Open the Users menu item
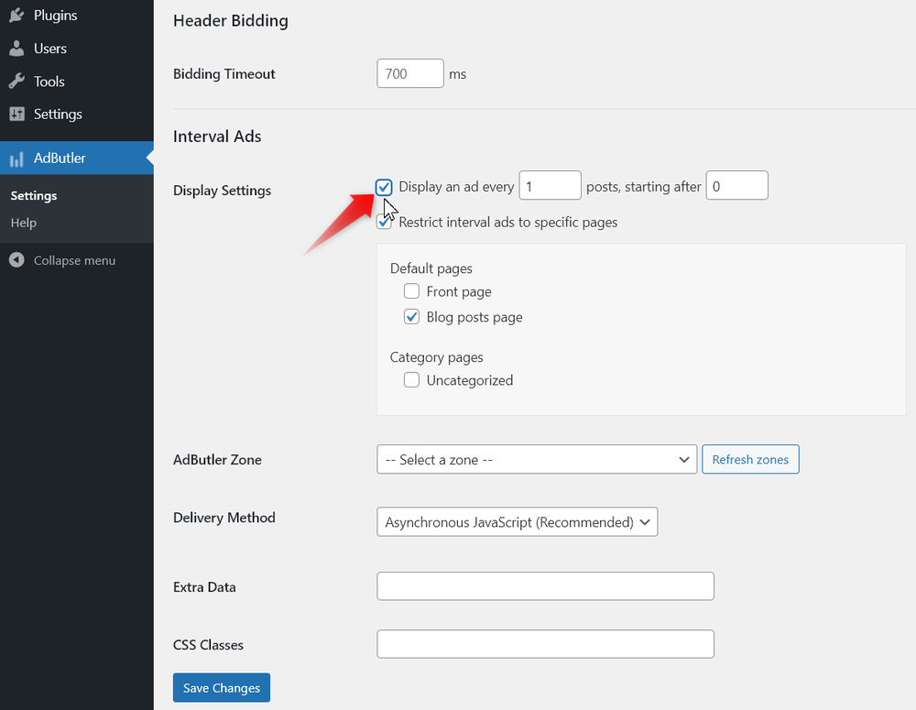The image size is (916, 710). point(77,49)
